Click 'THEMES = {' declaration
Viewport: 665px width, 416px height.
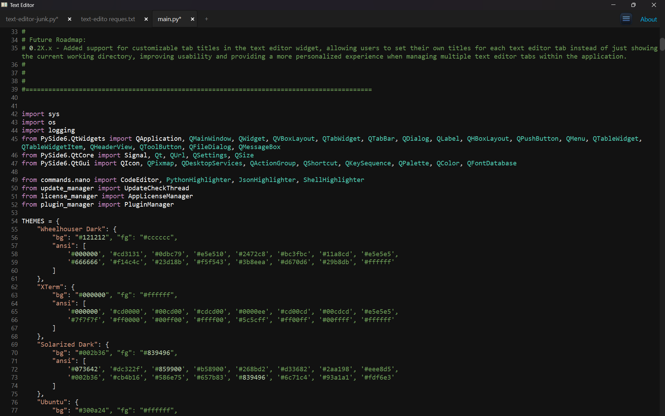41,221
